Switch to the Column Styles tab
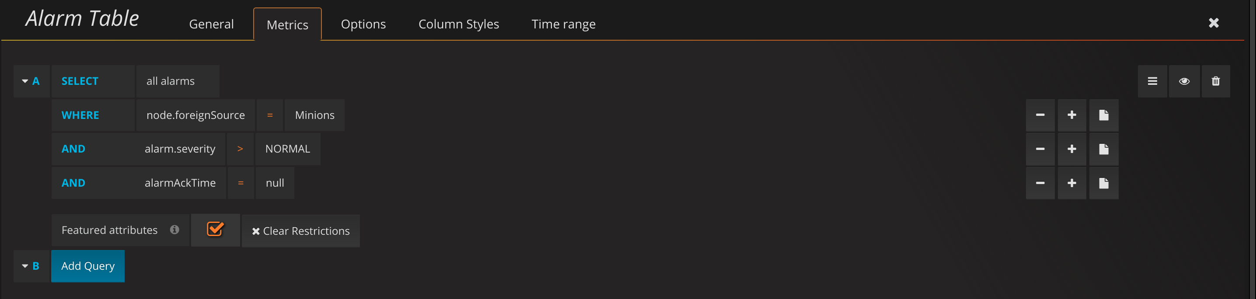Screen dimensions: 1256x299 (458, 24)
